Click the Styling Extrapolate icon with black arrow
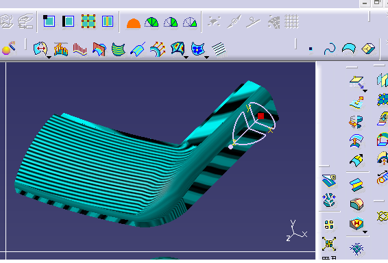Image resolution: width=388 pixels, height=263 pixels. 356,160
